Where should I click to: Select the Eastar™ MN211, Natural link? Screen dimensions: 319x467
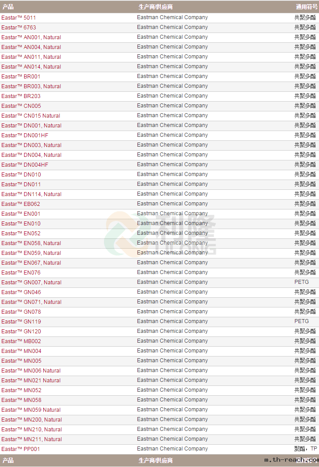pos(32,439)
